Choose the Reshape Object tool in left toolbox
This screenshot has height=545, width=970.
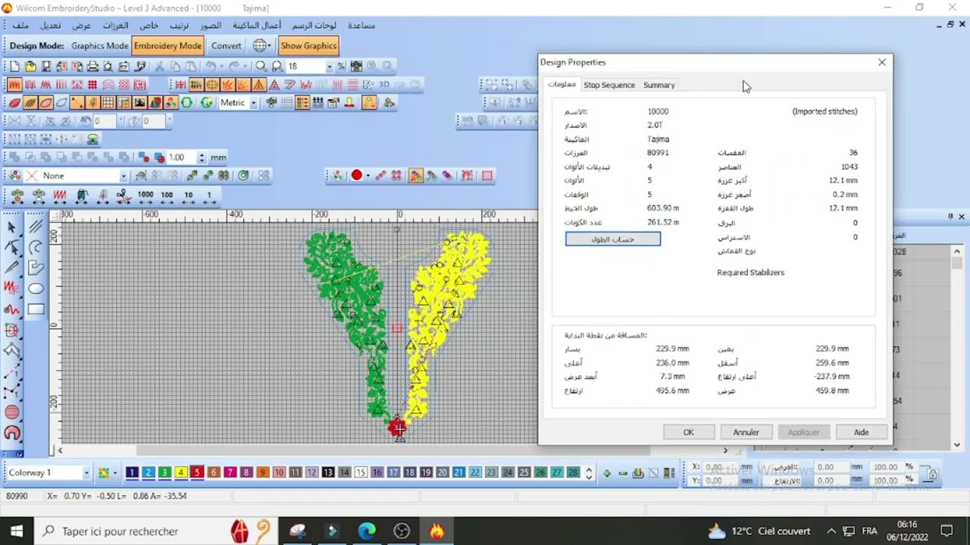[x=12, y=248]
